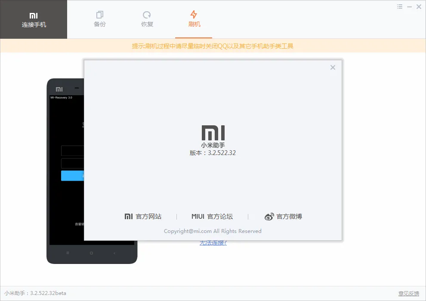Viewport: 426px width, 301px height.
Task: Click the MI icon next to 官方网站
Action: 128,217
